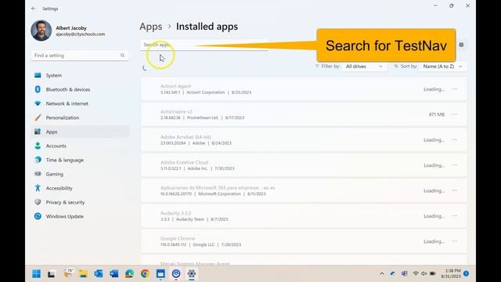Open Accessibility settings
This screenshot has height=282, width=501.
[80, 188]
